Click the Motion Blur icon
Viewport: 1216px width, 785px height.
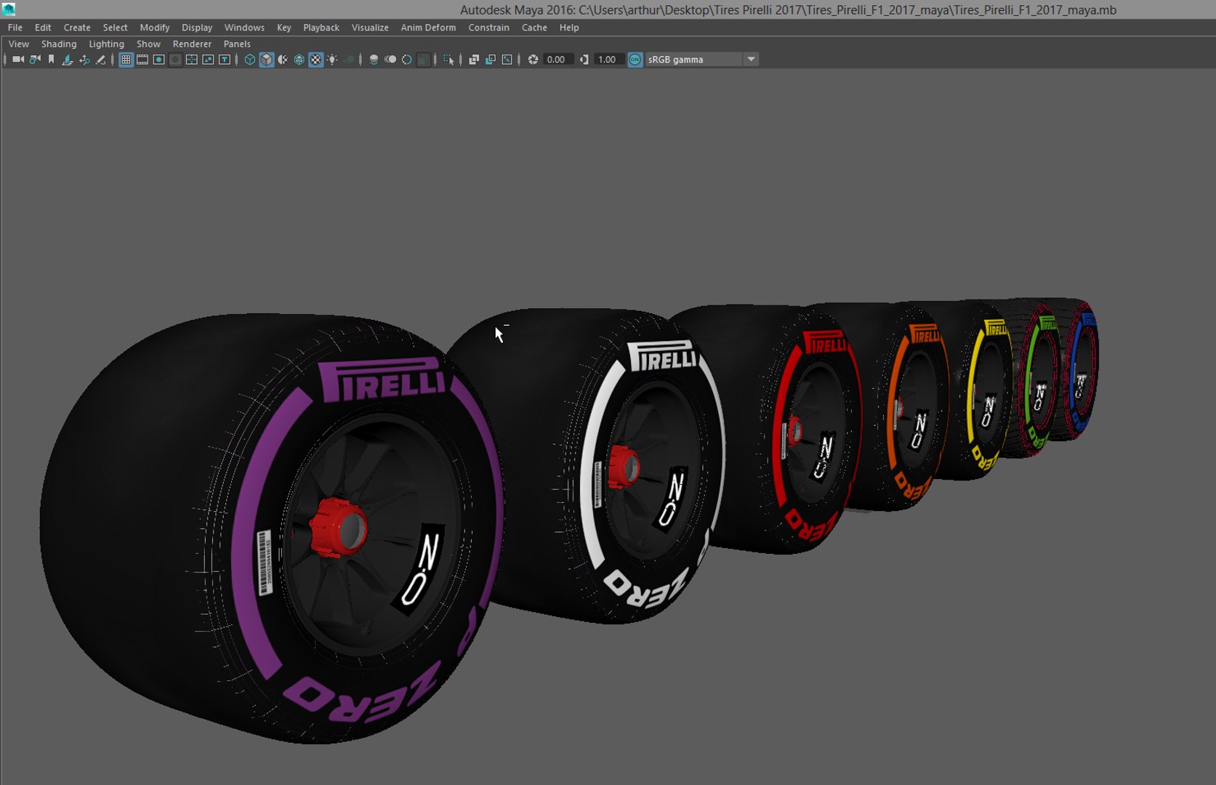(x=390, y=60)
